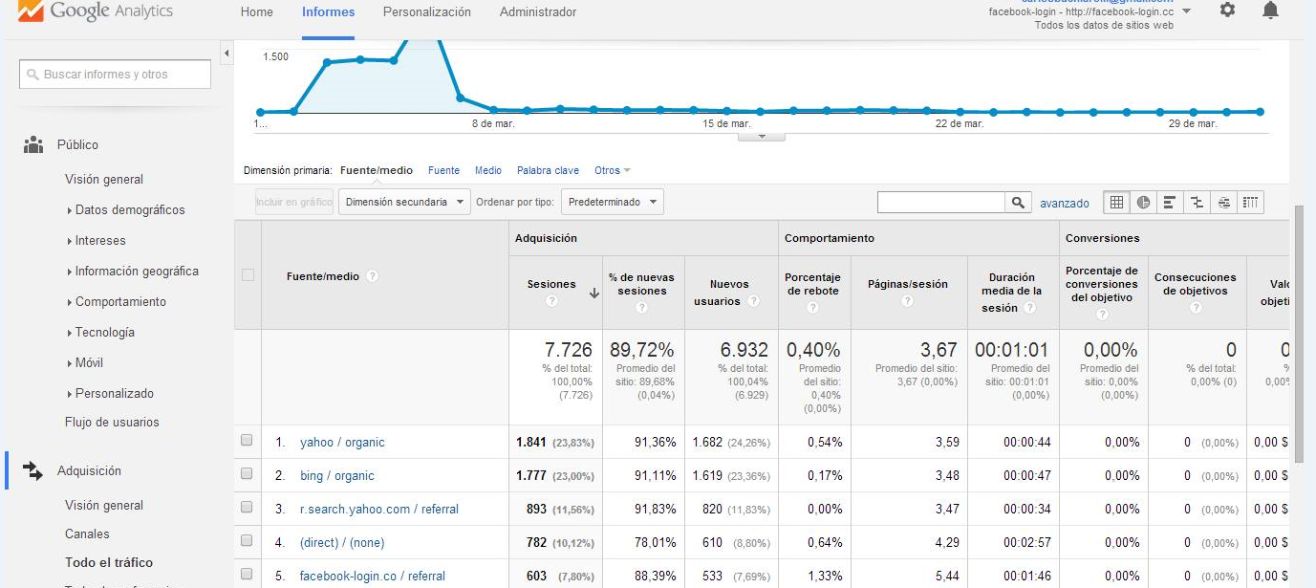
Task: Select the Informes tab
Action: (328, 12)
